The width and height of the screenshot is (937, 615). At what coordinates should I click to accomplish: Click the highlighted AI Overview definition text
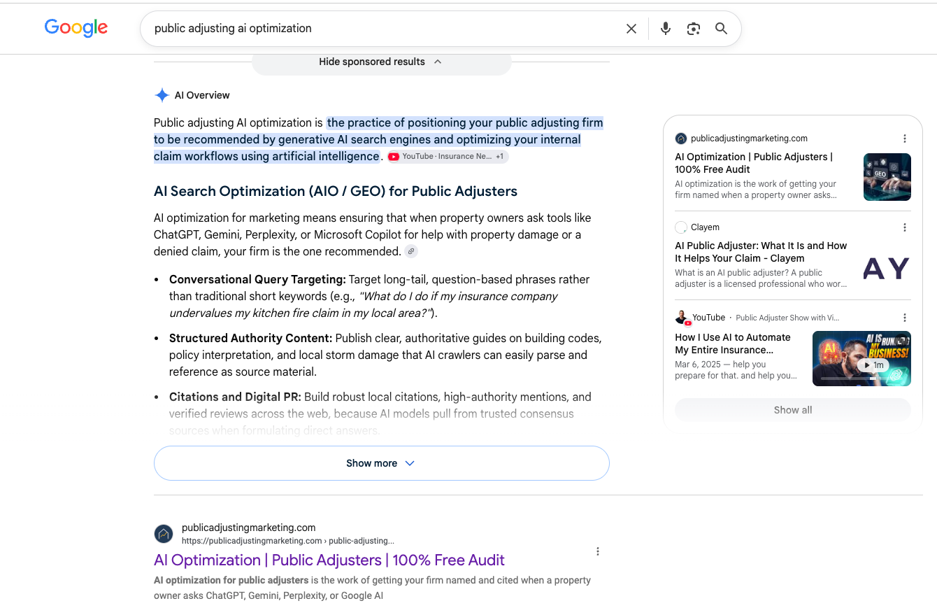378,139
